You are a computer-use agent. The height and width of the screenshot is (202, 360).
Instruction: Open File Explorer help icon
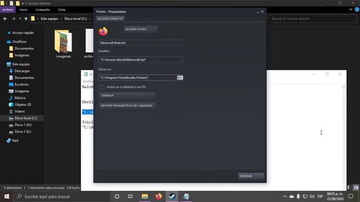click(x=357, y=10)
